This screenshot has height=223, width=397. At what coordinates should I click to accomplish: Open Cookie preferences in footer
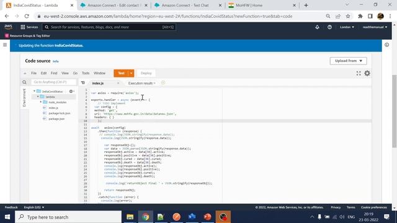click(x=374, y=208)
